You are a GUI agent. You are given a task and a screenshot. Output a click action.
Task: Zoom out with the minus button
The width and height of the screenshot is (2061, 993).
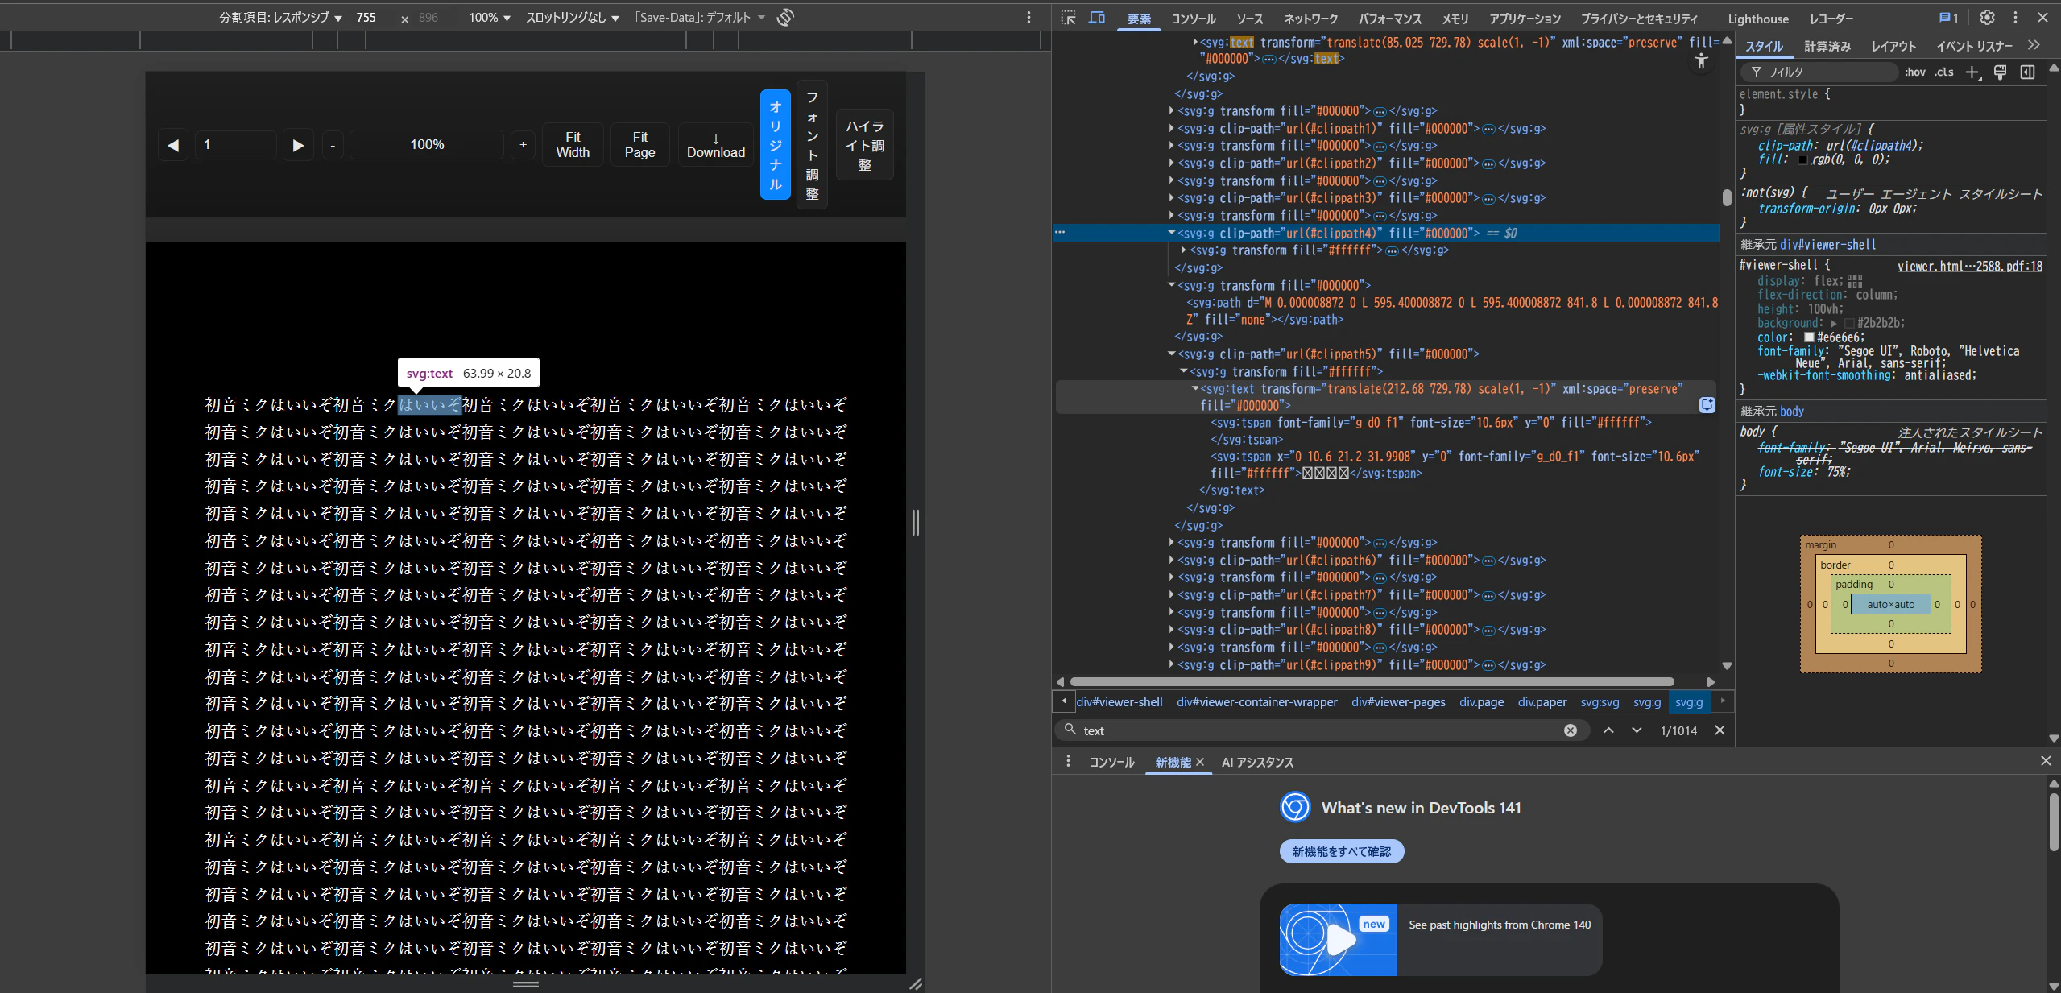tap(333, 145)
